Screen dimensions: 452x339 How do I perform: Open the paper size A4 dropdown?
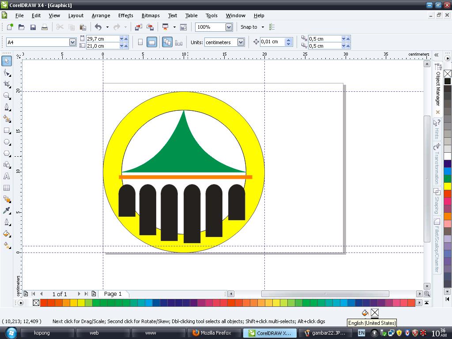tap(72, 42)
